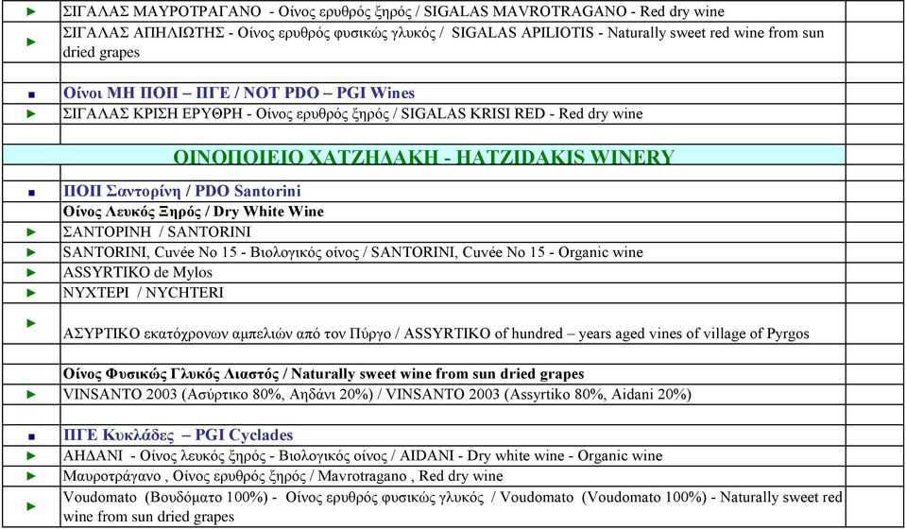Select the Voudomato 100% naturally sweet red wine row
Screen dimensions: 906x529
pos(453,506)
